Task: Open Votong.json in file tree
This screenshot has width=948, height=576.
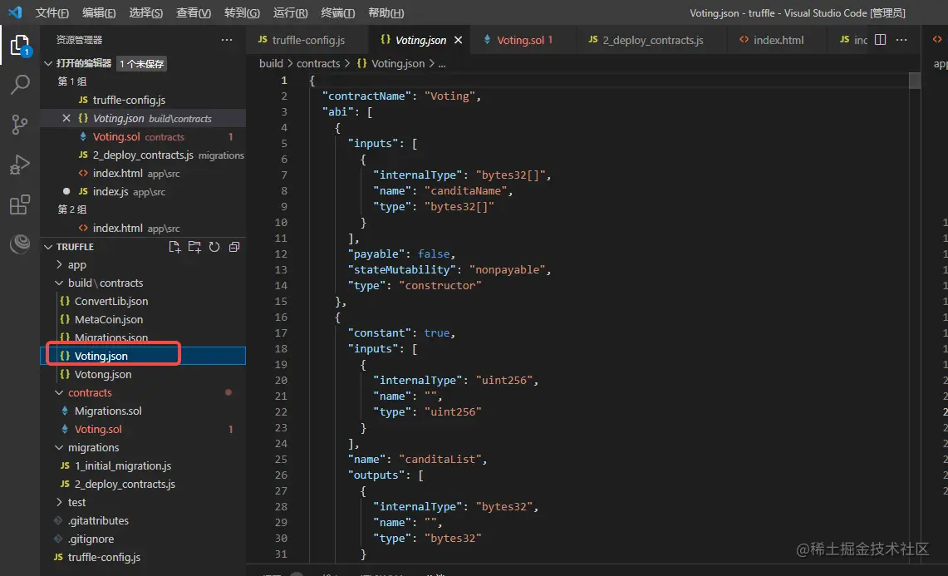Action: coord(143,374)
